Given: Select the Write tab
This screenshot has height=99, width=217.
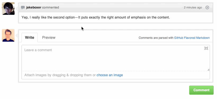Looking at the screenshot, I should (29, 37).
